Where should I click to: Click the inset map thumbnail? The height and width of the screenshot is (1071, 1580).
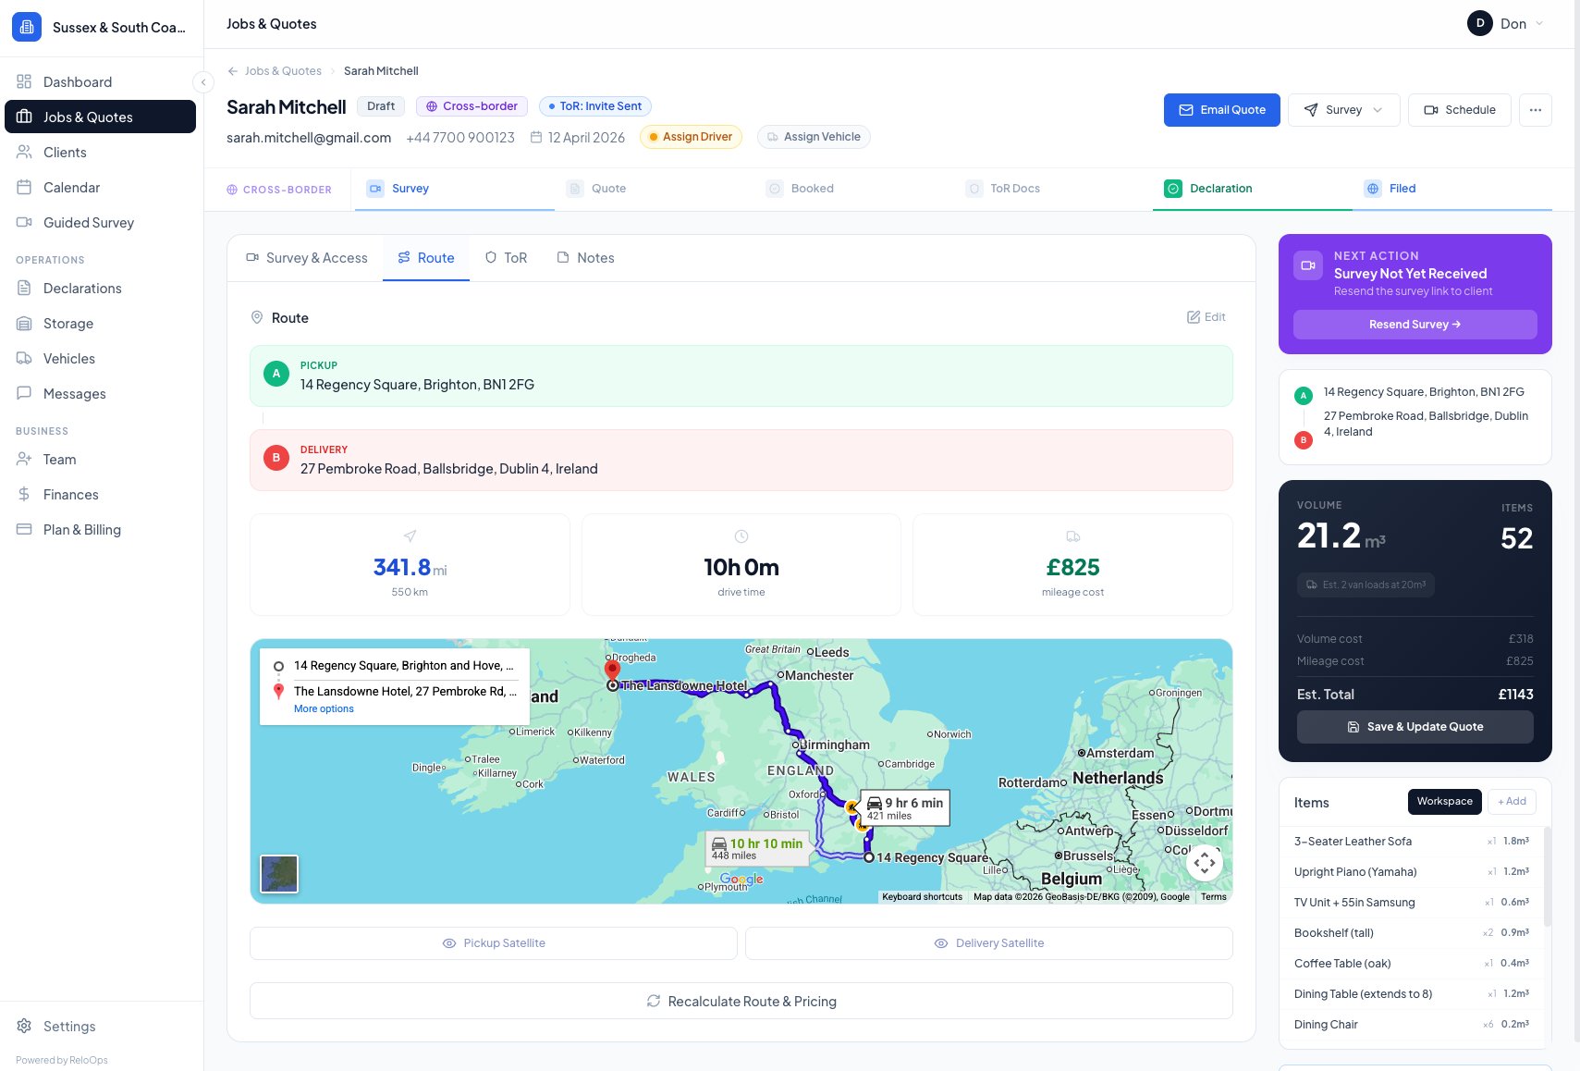coord(278,873)
